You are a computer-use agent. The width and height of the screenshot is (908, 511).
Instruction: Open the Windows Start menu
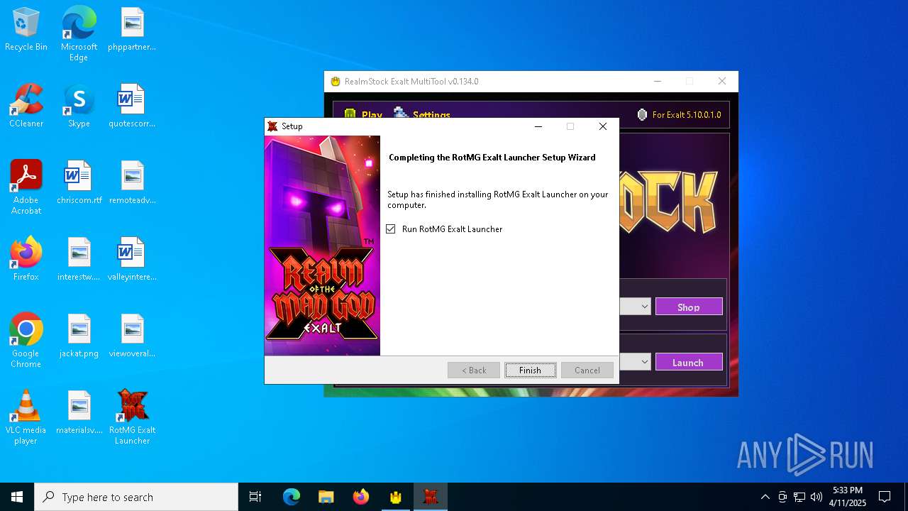[17, 497]
